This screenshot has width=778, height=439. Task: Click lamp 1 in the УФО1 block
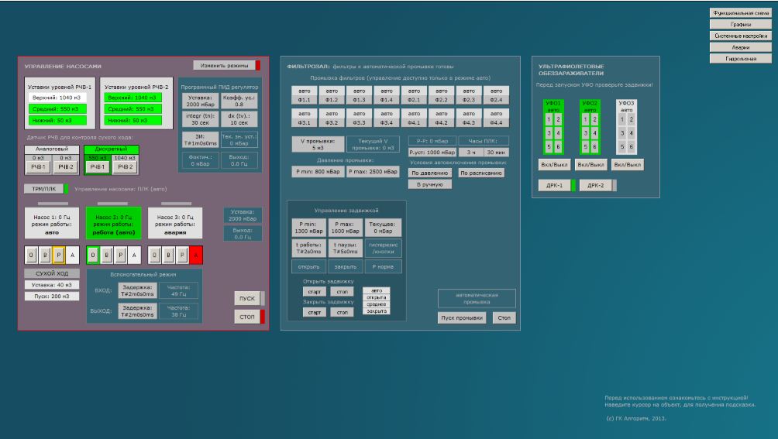(x=549, y=118)
